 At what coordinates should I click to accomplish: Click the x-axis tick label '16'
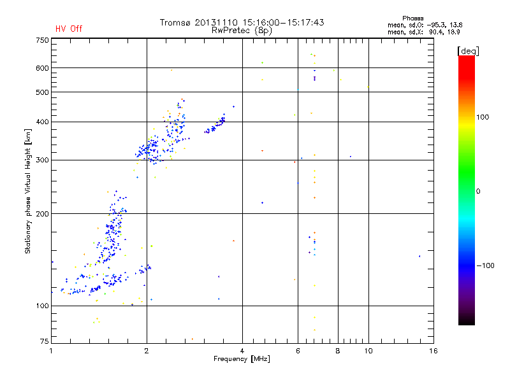(x=433, y=351)
